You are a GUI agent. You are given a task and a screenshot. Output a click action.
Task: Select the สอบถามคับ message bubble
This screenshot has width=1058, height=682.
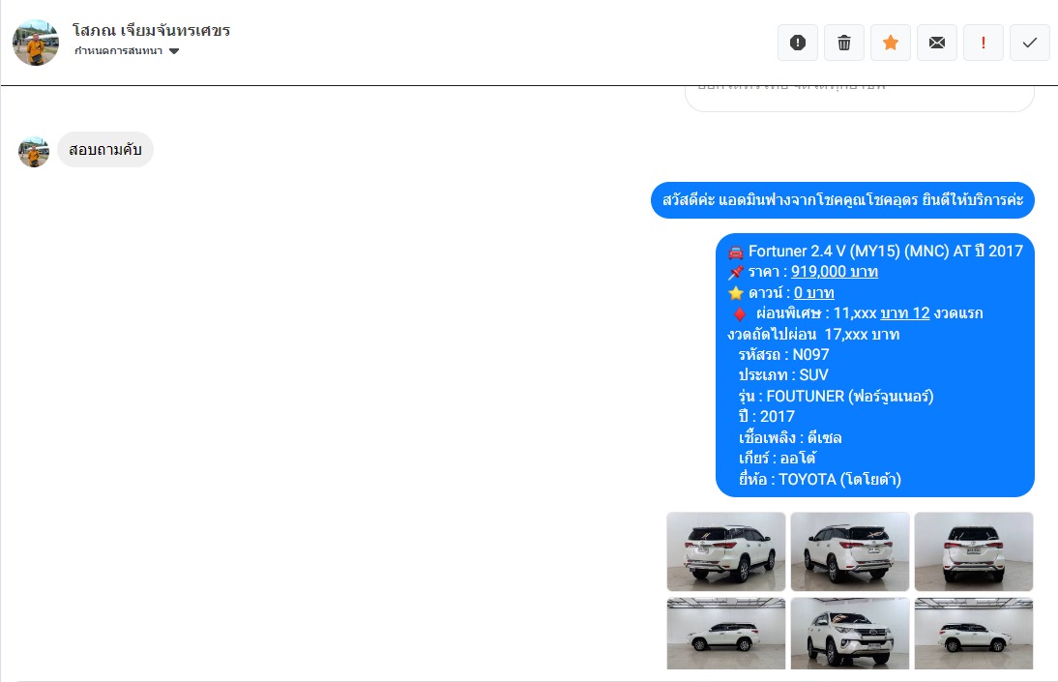(105, 149)
